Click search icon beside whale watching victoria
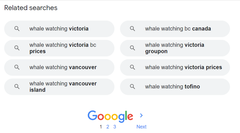The height and width of the screenshot is (133, 240). click(17, 29)
